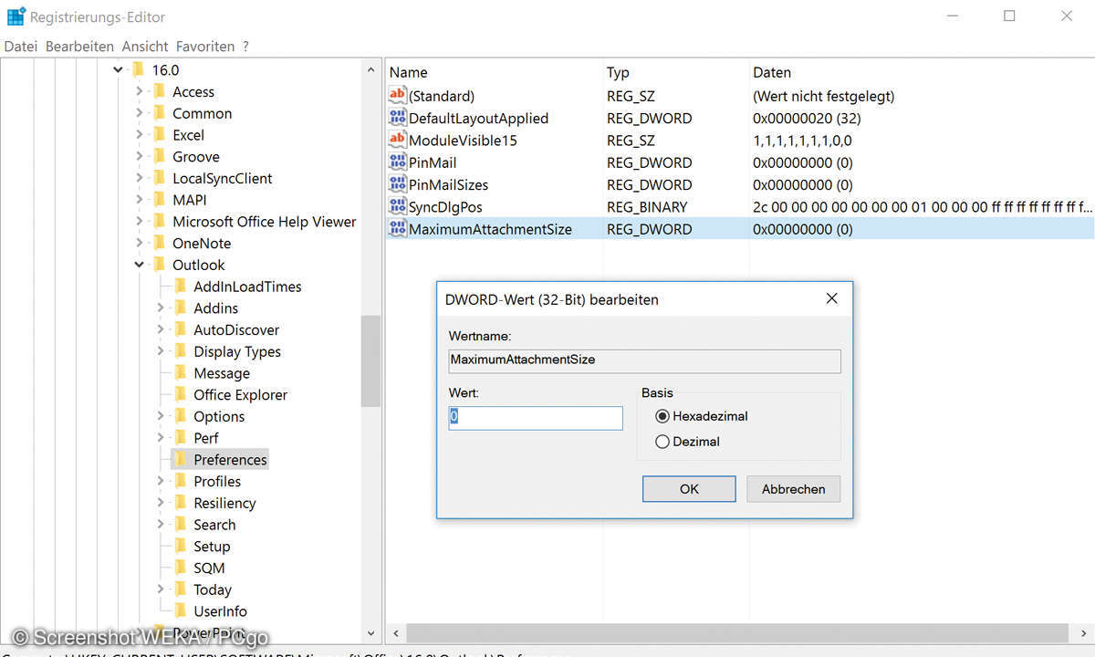Image resolution: width=1095 pixels, height=657 pixels.
Task: Open the Datei menu
Action: [x=21, y=47]
